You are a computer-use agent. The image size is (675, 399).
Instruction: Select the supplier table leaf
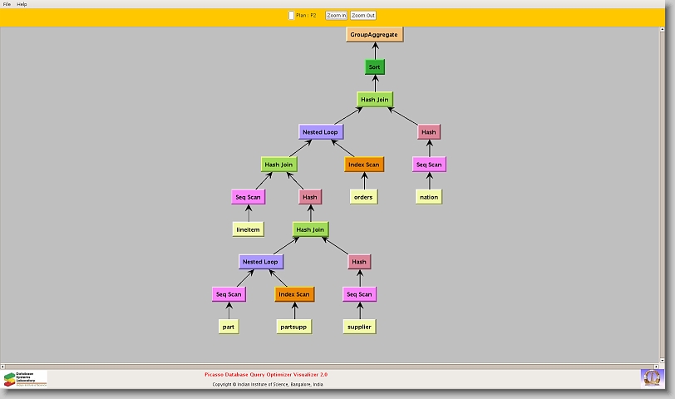359,327
